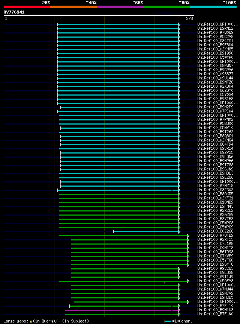The height and width of the screenshot is (324, 240).
Task: Click the cyan 100char scale bar legend
Action: pyautogui.click(x=168, y=321)
